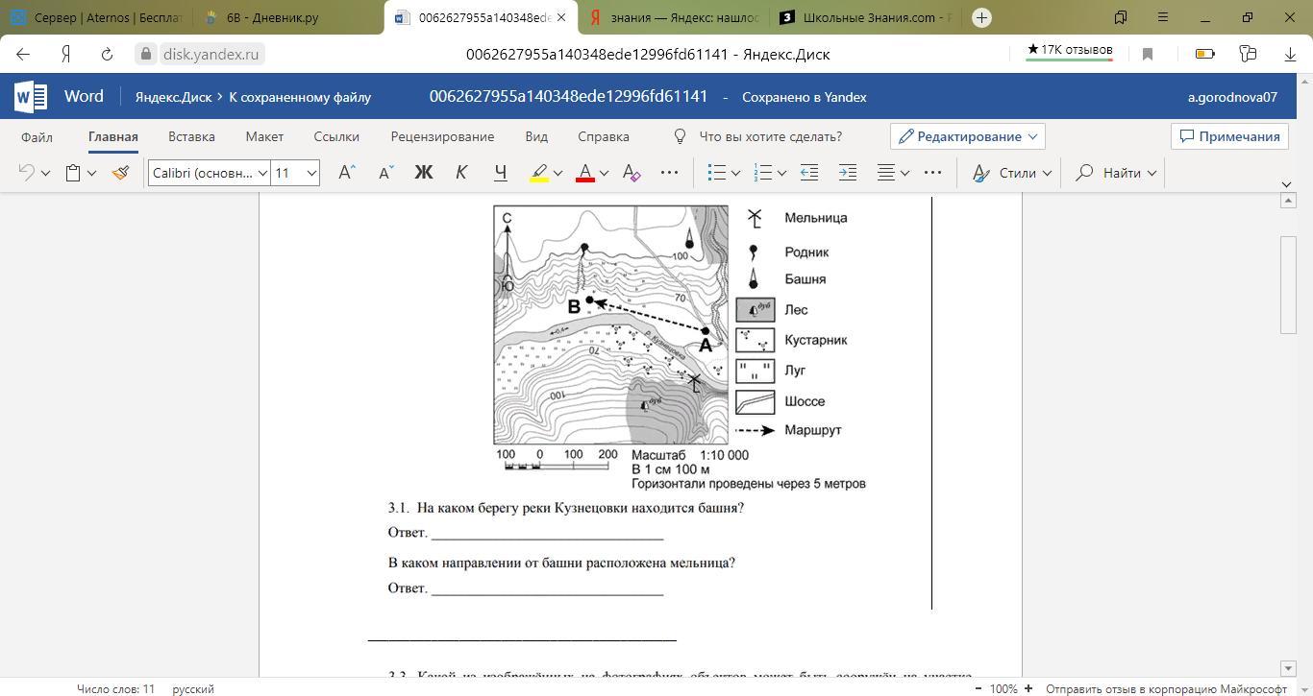Screen dimensions: 1313x696
Task: Click the Примечания button
Action: (1229, 136)
